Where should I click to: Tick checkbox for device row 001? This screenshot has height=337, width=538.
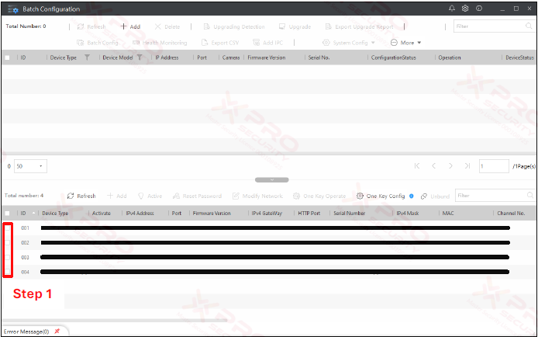(x=8, y=228)
